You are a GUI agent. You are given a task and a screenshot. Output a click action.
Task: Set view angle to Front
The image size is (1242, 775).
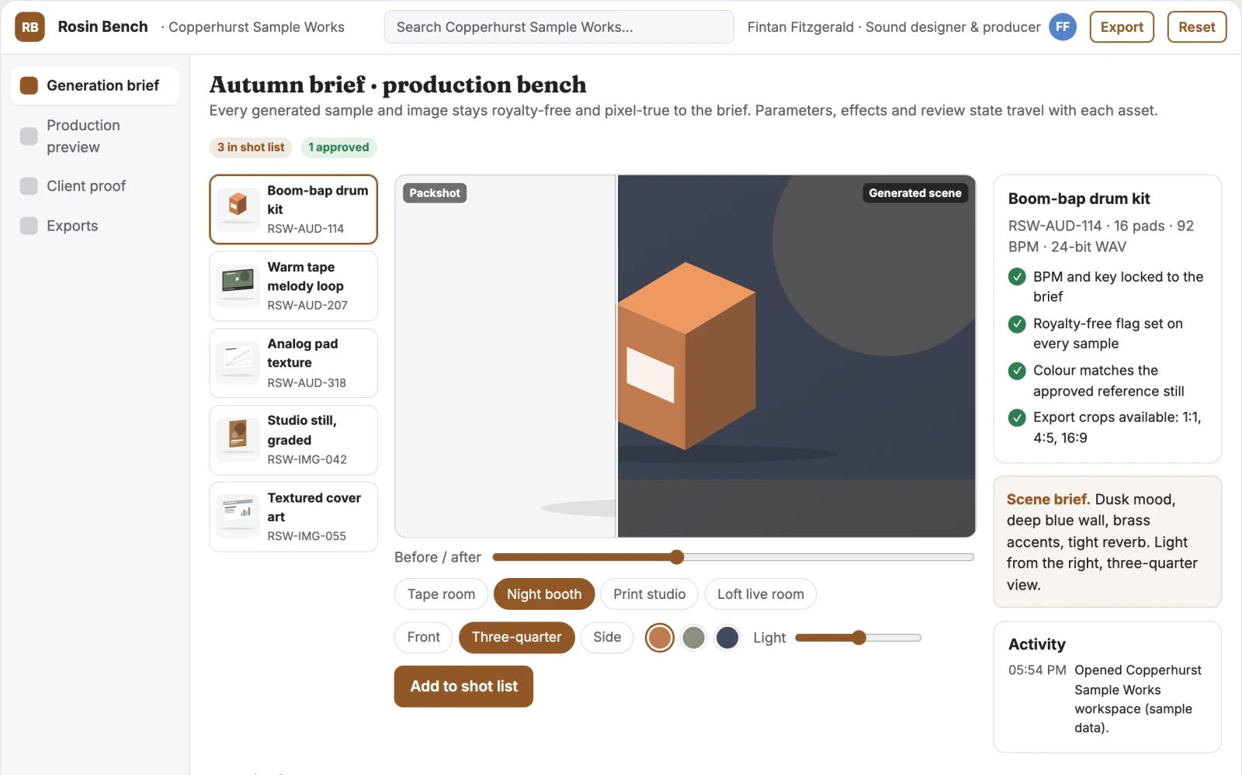[423, 638]
